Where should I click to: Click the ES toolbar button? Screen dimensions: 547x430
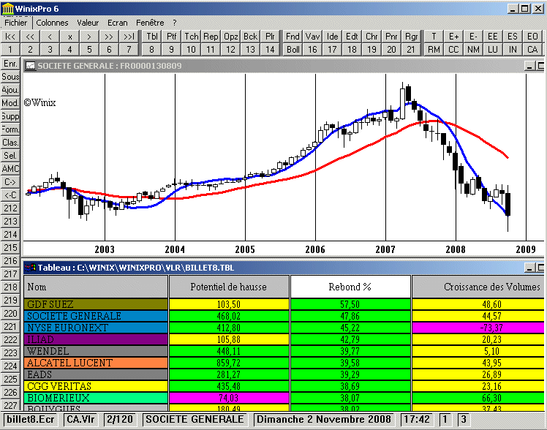coord(513,37)
